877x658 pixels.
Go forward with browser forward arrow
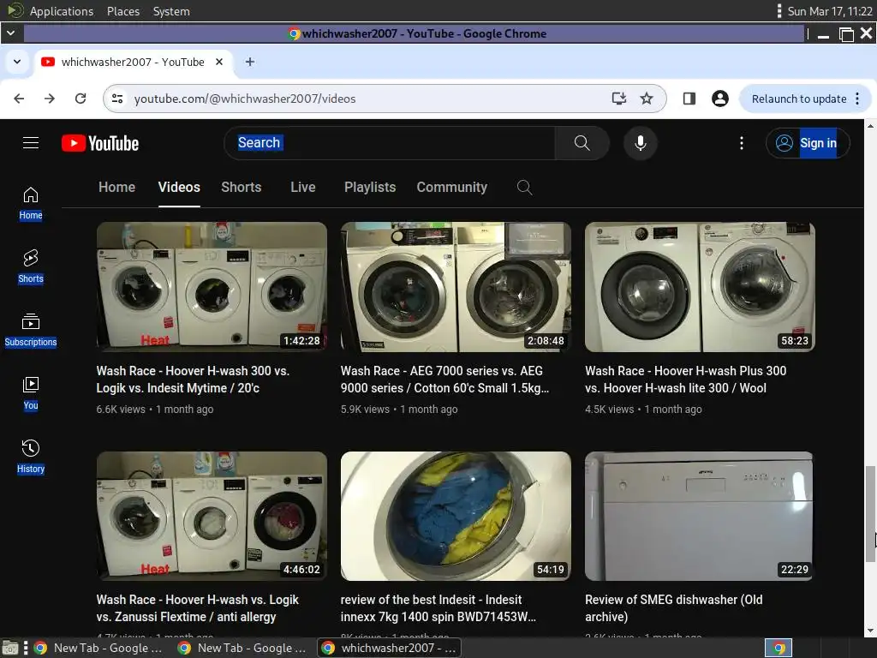point(50,99)
